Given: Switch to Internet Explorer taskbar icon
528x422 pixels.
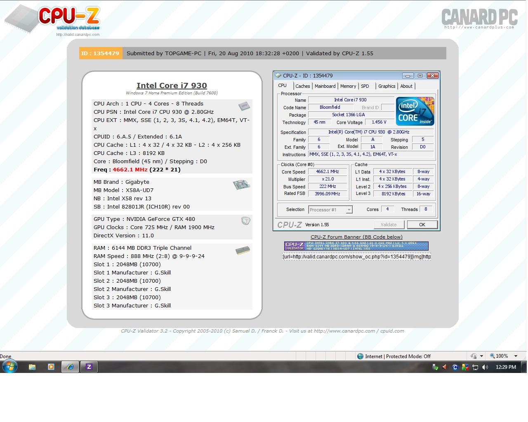Looking at the screenshot, I should [70, 367].
